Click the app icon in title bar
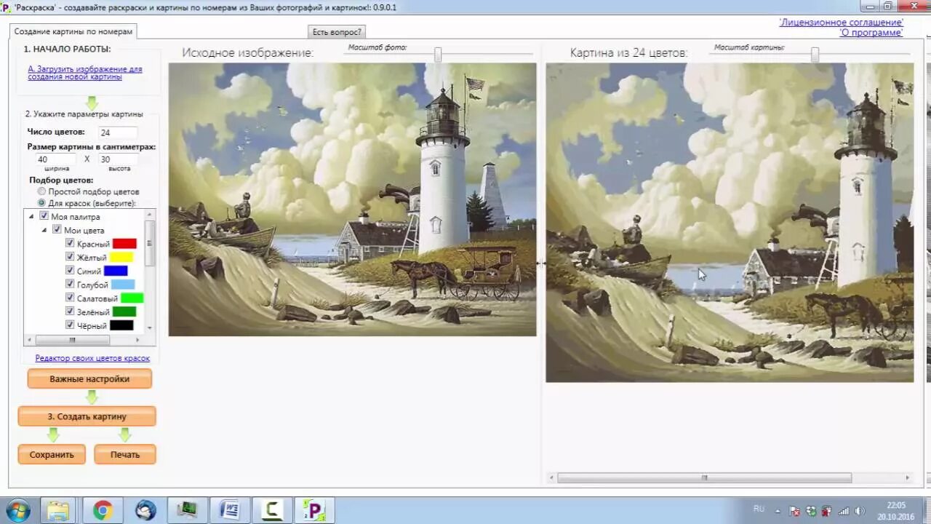Viewport: 931px width, 524px height. coord(6,7)
